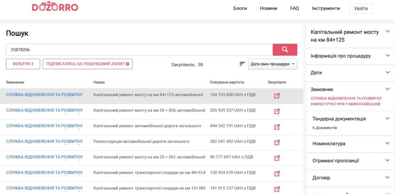This screenshot has height=194, width=395.
Task: Expand the Дати section
Action: [350, 73]
